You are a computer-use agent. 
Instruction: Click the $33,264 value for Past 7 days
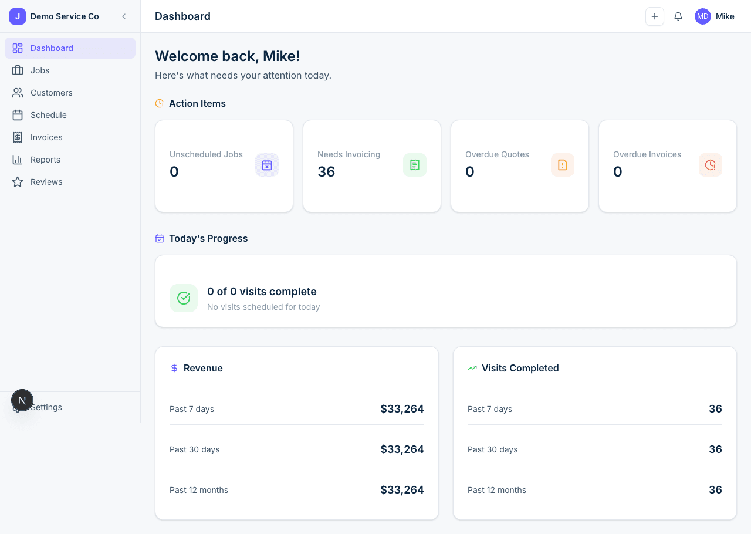pyautogui.click(x=402, y=409)
